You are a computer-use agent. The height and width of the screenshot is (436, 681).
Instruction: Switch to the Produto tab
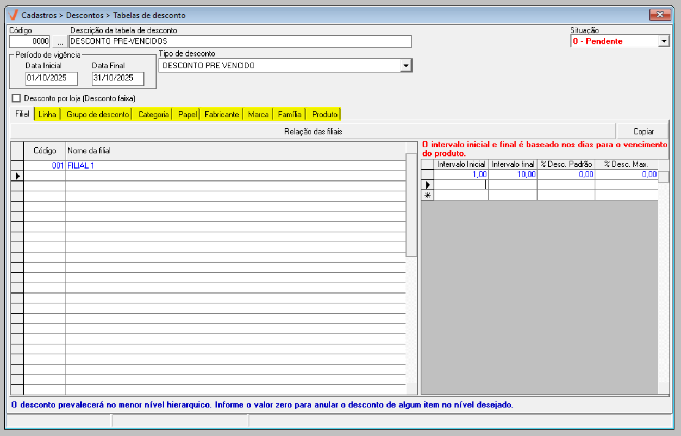(x=324, y=115)
